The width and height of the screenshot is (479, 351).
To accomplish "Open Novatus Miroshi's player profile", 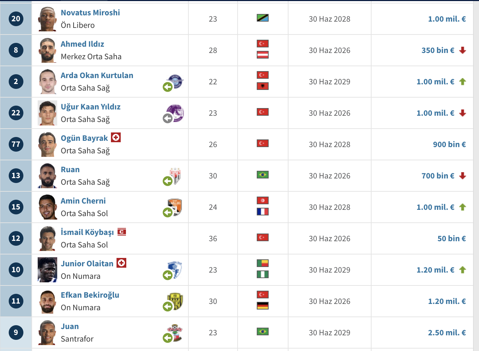I will 90,13.
